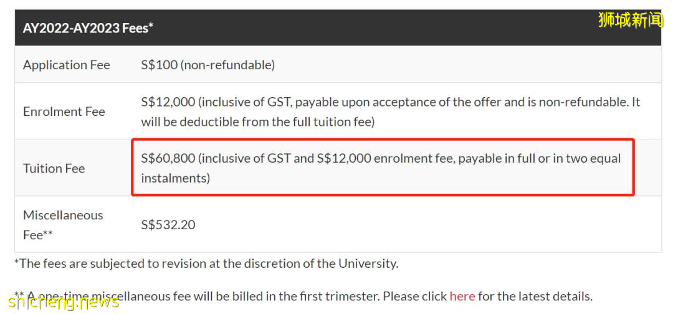Click the AY2022-AY2023 Fees table header
This screenshot has width=673, height=314.
point(88,28)
